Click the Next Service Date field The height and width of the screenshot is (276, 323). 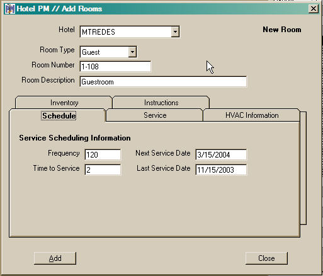[221, 155]
